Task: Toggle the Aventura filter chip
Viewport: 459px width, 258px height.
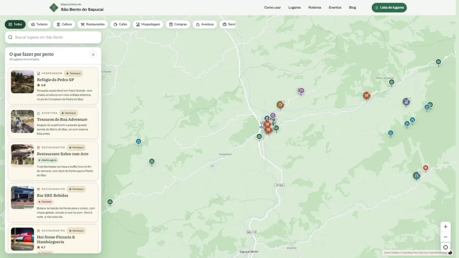Action: (x=204, y=24)
